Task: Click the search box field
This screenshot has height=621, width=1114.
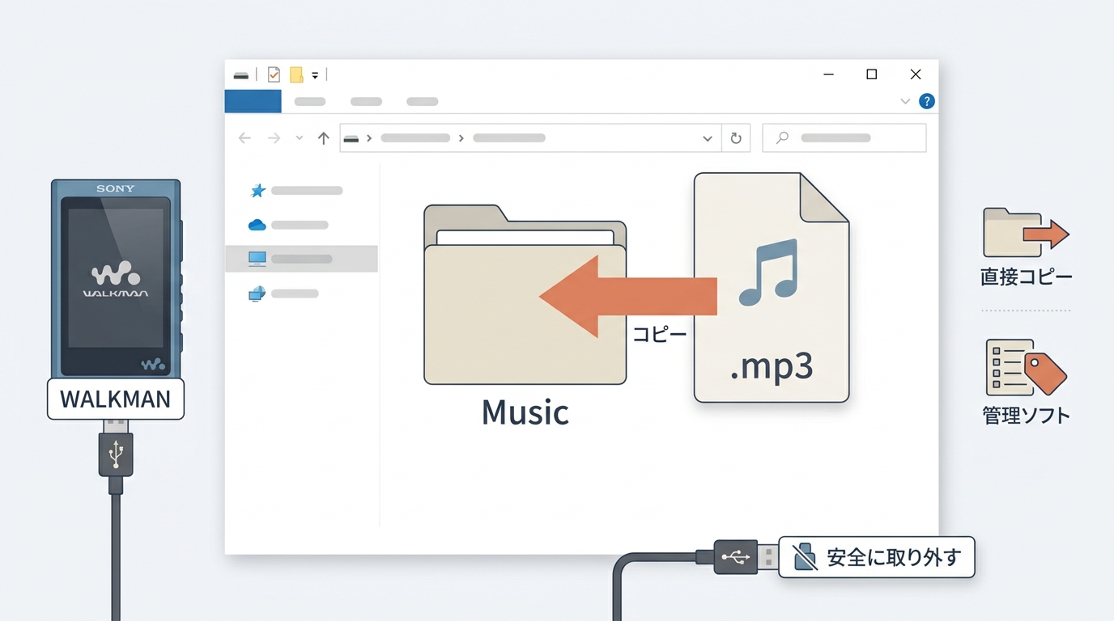Action: (844, 138)
